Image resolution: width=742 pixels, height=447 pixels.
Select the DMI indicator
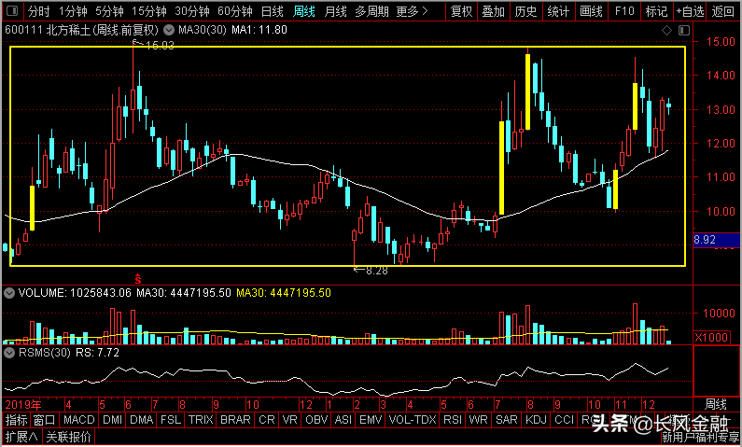point(113,420)
